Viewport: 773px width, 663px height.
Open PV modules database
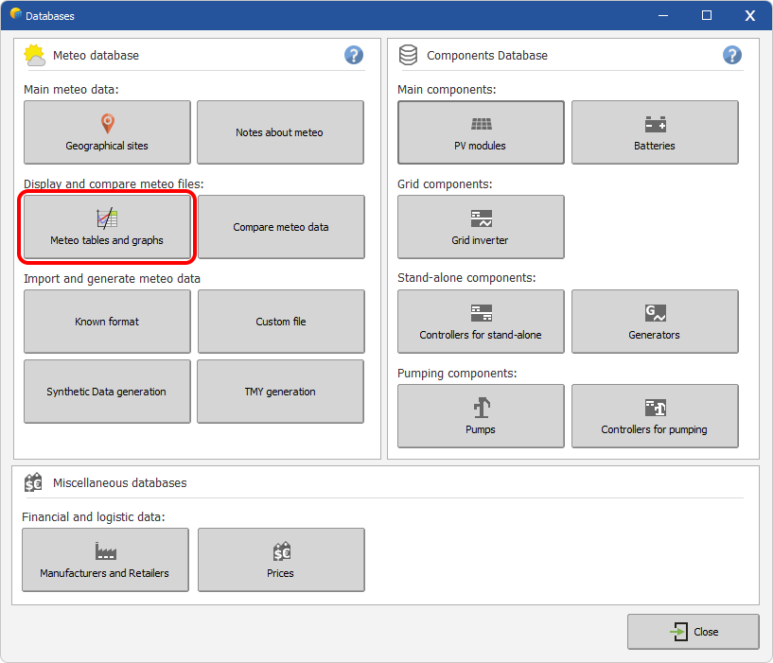481,132
